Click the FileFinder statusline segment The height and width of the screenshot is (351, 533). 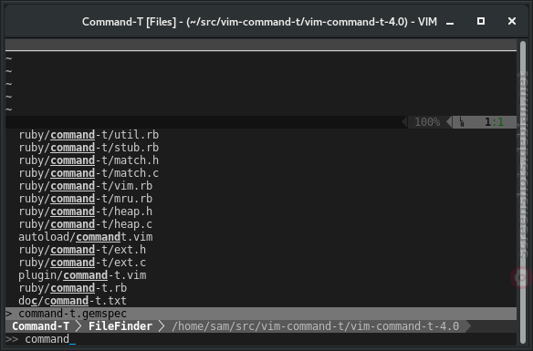coord(120,326)
